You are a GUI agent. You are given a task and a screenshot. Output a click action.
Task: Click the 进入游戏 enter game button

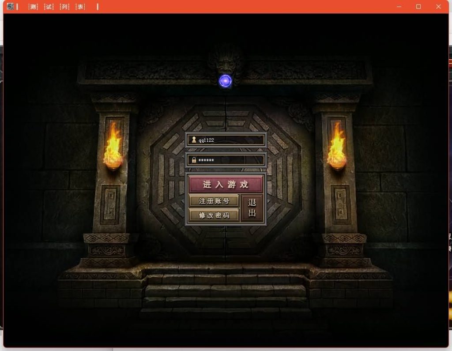[226, 185]
